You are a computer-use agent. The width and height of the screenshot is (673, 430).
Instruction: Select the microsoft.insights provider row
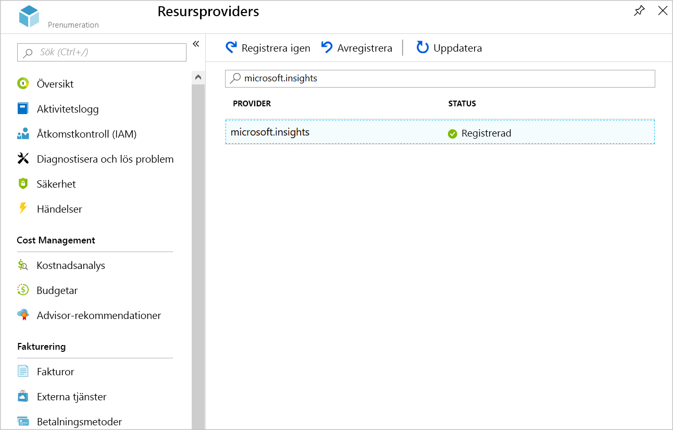(440, 132)
